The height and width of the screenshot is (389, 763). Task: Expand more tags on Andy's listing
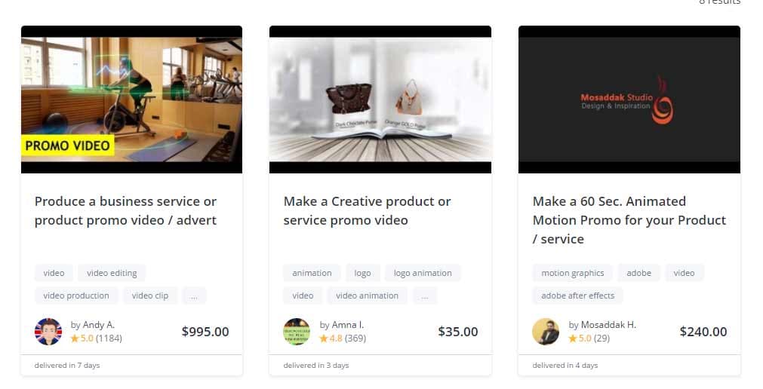(x=194, y=296)
